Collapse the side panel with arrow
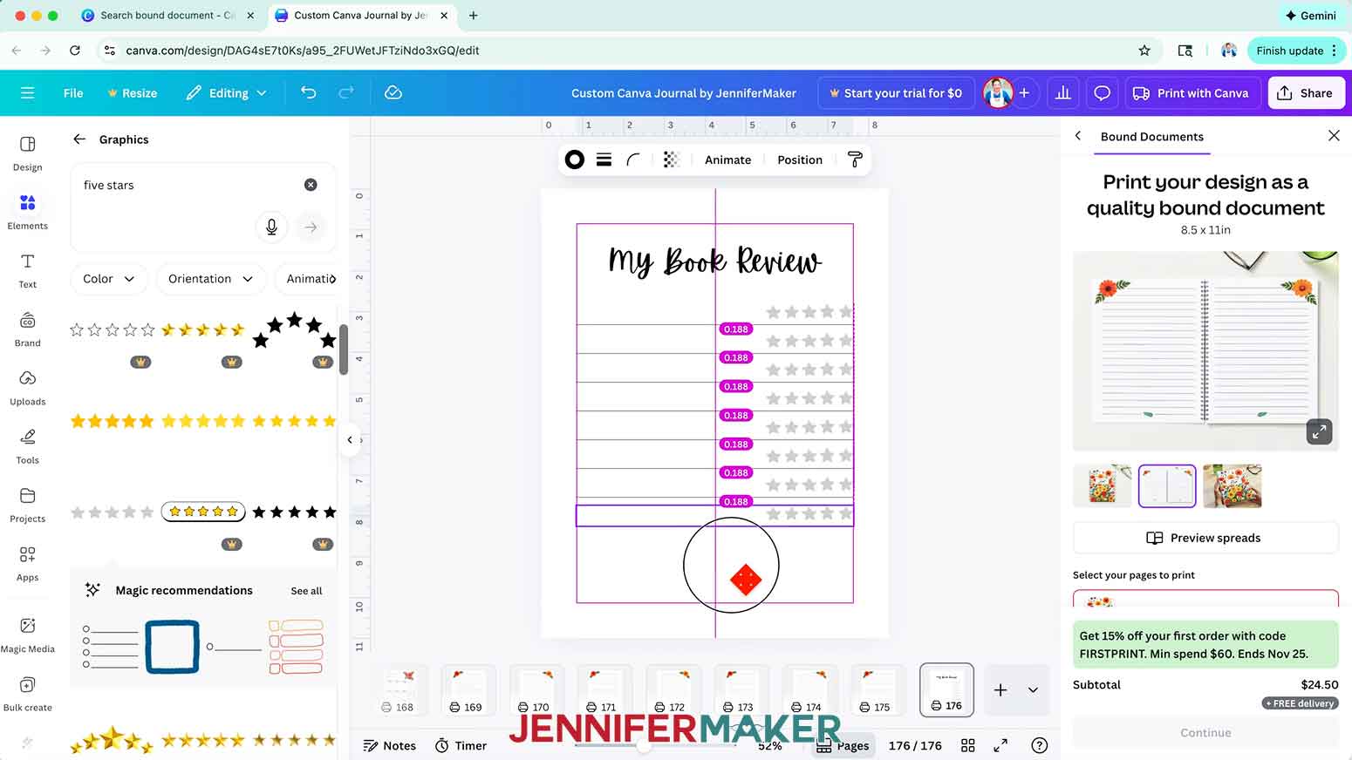The height and width of the screenshot is (760, 1352). point(350,439)
